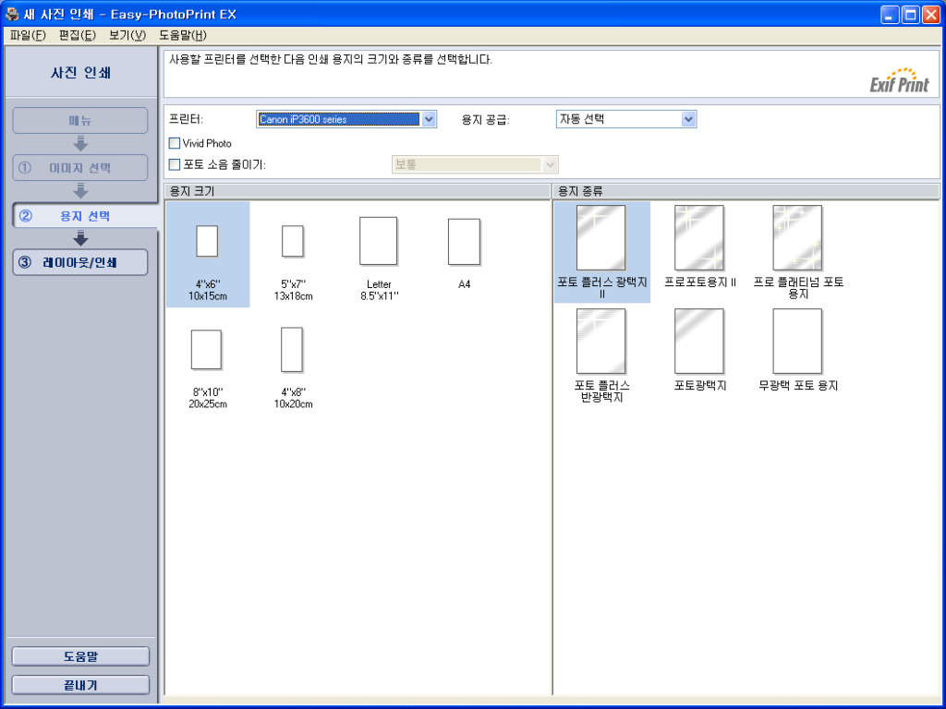946x709 pixels.
Task: Select the A4 paper size icon
Action: coord(464,242)
